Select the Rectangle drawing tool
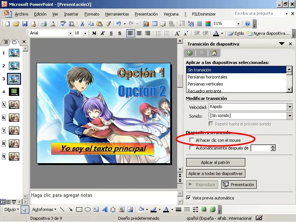This screenshot has width=296, height=222. click(79, 209)
